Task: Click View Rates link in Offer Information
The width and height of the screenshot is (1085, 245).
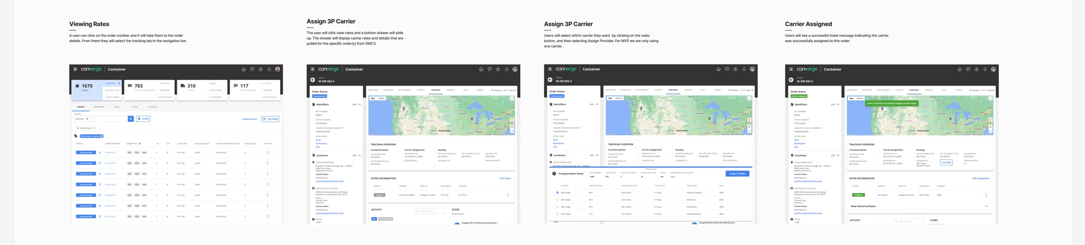Action: tap(505, 178)
